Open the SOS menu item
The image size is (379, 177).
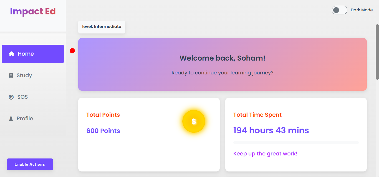tap(22, 97)
